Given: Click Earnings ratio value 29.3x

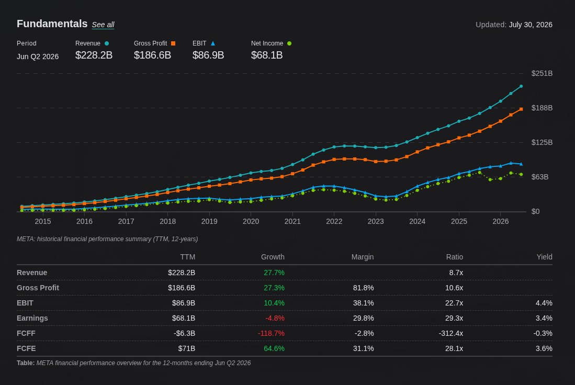Looking at the screenshot, I should 454,318.
